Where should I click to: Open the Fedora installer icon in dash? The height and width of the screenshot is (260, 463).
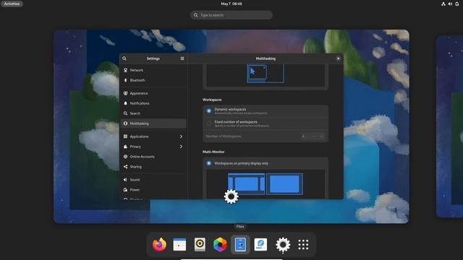pyautogui.click(x=260, y=244)
